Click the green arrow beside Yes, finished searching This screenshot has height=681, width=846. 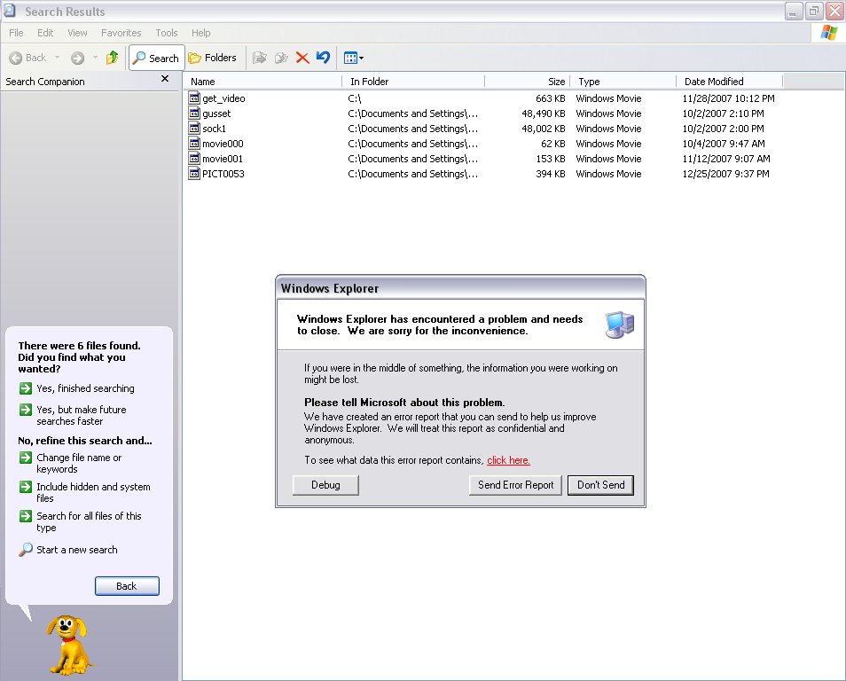[x=26, y=388]
